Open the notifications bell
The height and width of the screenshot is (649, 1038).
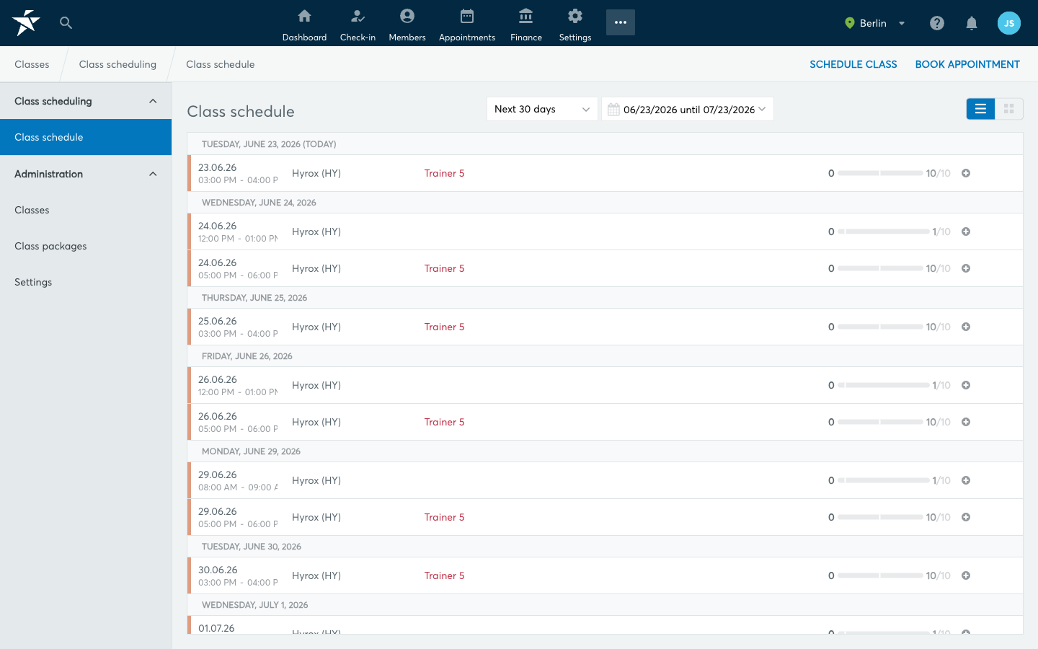(972, 23)
